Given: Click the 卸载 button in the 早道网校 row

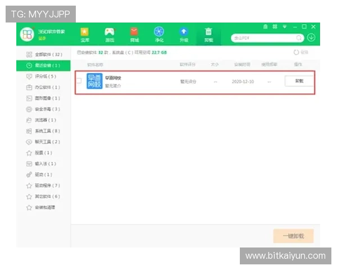Looking at the screenshot, I should point(299,81).
